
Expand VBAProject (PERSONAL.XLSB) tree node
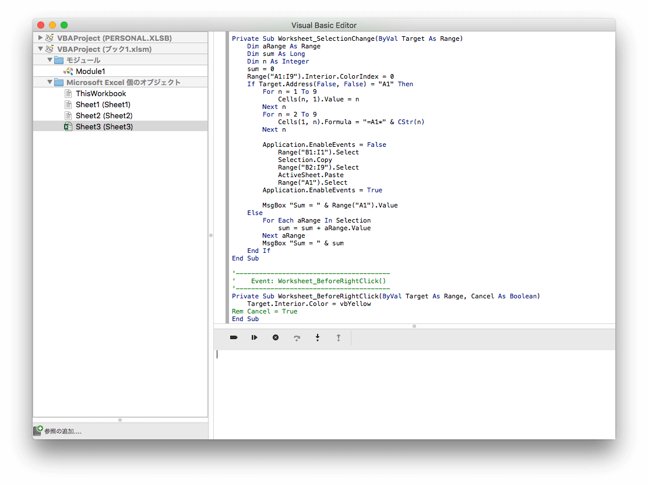40,38
